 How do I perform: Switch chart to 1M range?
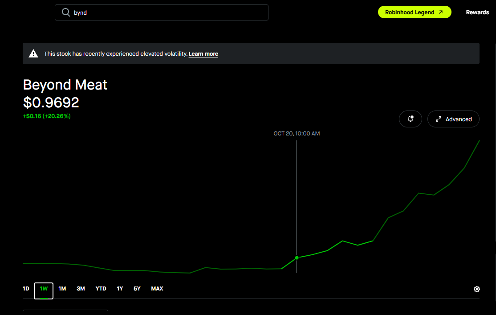click(62, 289)
